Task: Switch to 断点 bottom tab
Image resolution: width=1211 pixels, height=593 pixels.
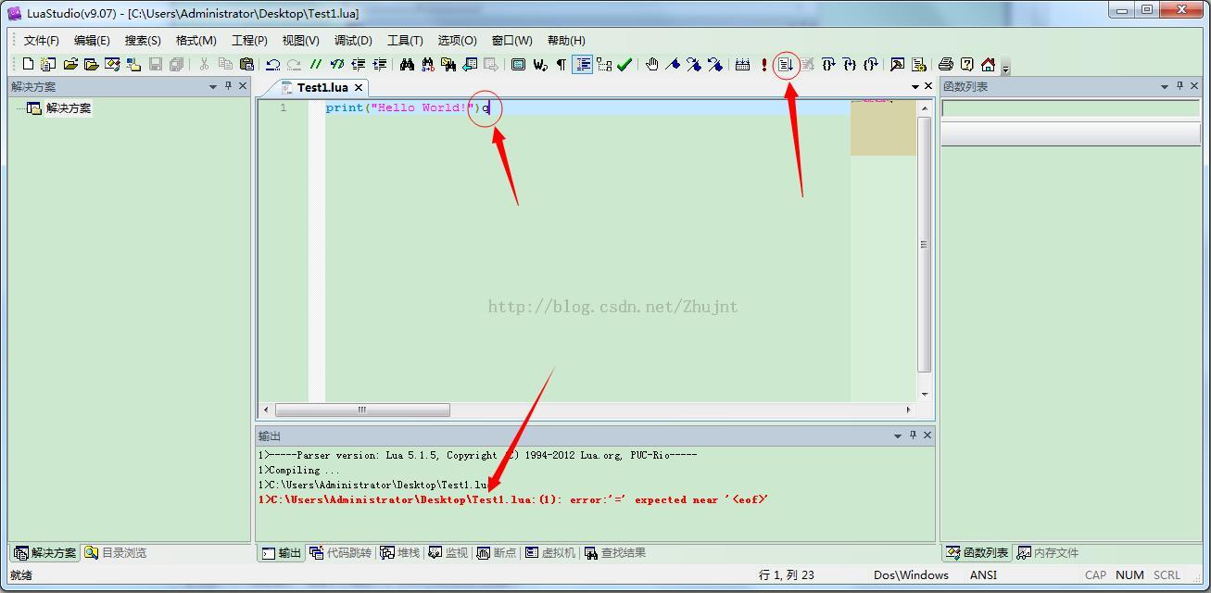Action: [497, 552]
